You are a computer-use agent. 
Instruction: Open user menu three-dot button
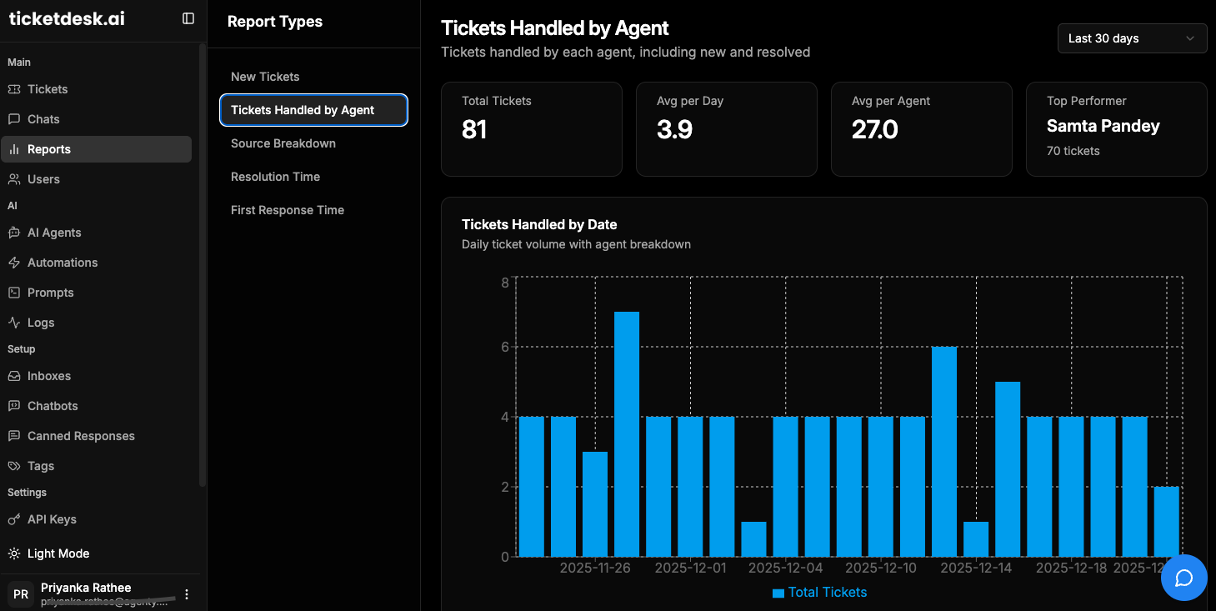click(x=187, y=594)
